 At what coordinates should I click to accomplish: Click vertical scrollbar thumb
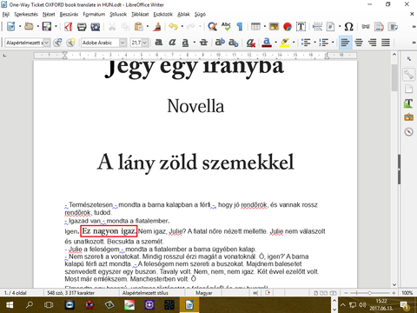pos(394,77)
